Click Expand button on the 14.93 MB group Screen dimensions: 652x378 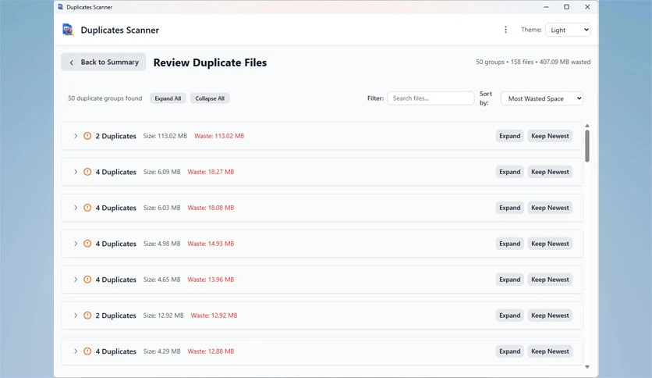pos(510,244)
